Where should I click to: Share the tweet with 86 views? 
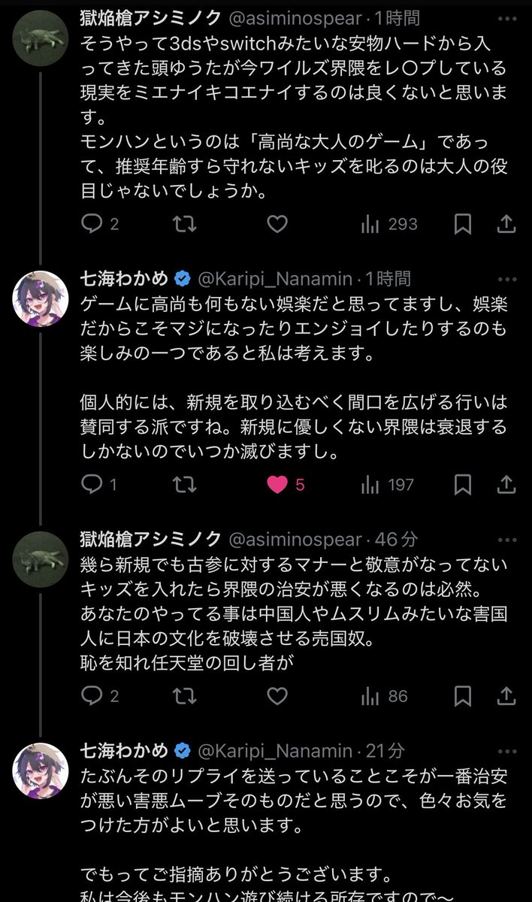507,697
